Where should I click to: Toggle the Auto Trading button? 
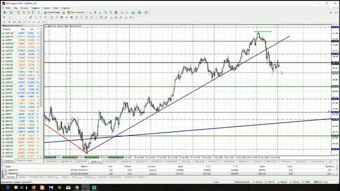[76, 12]
